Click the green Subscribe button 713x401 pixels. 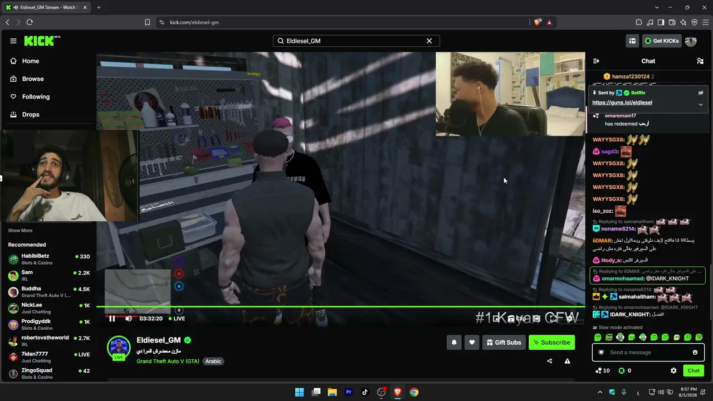tap(551, 342)
